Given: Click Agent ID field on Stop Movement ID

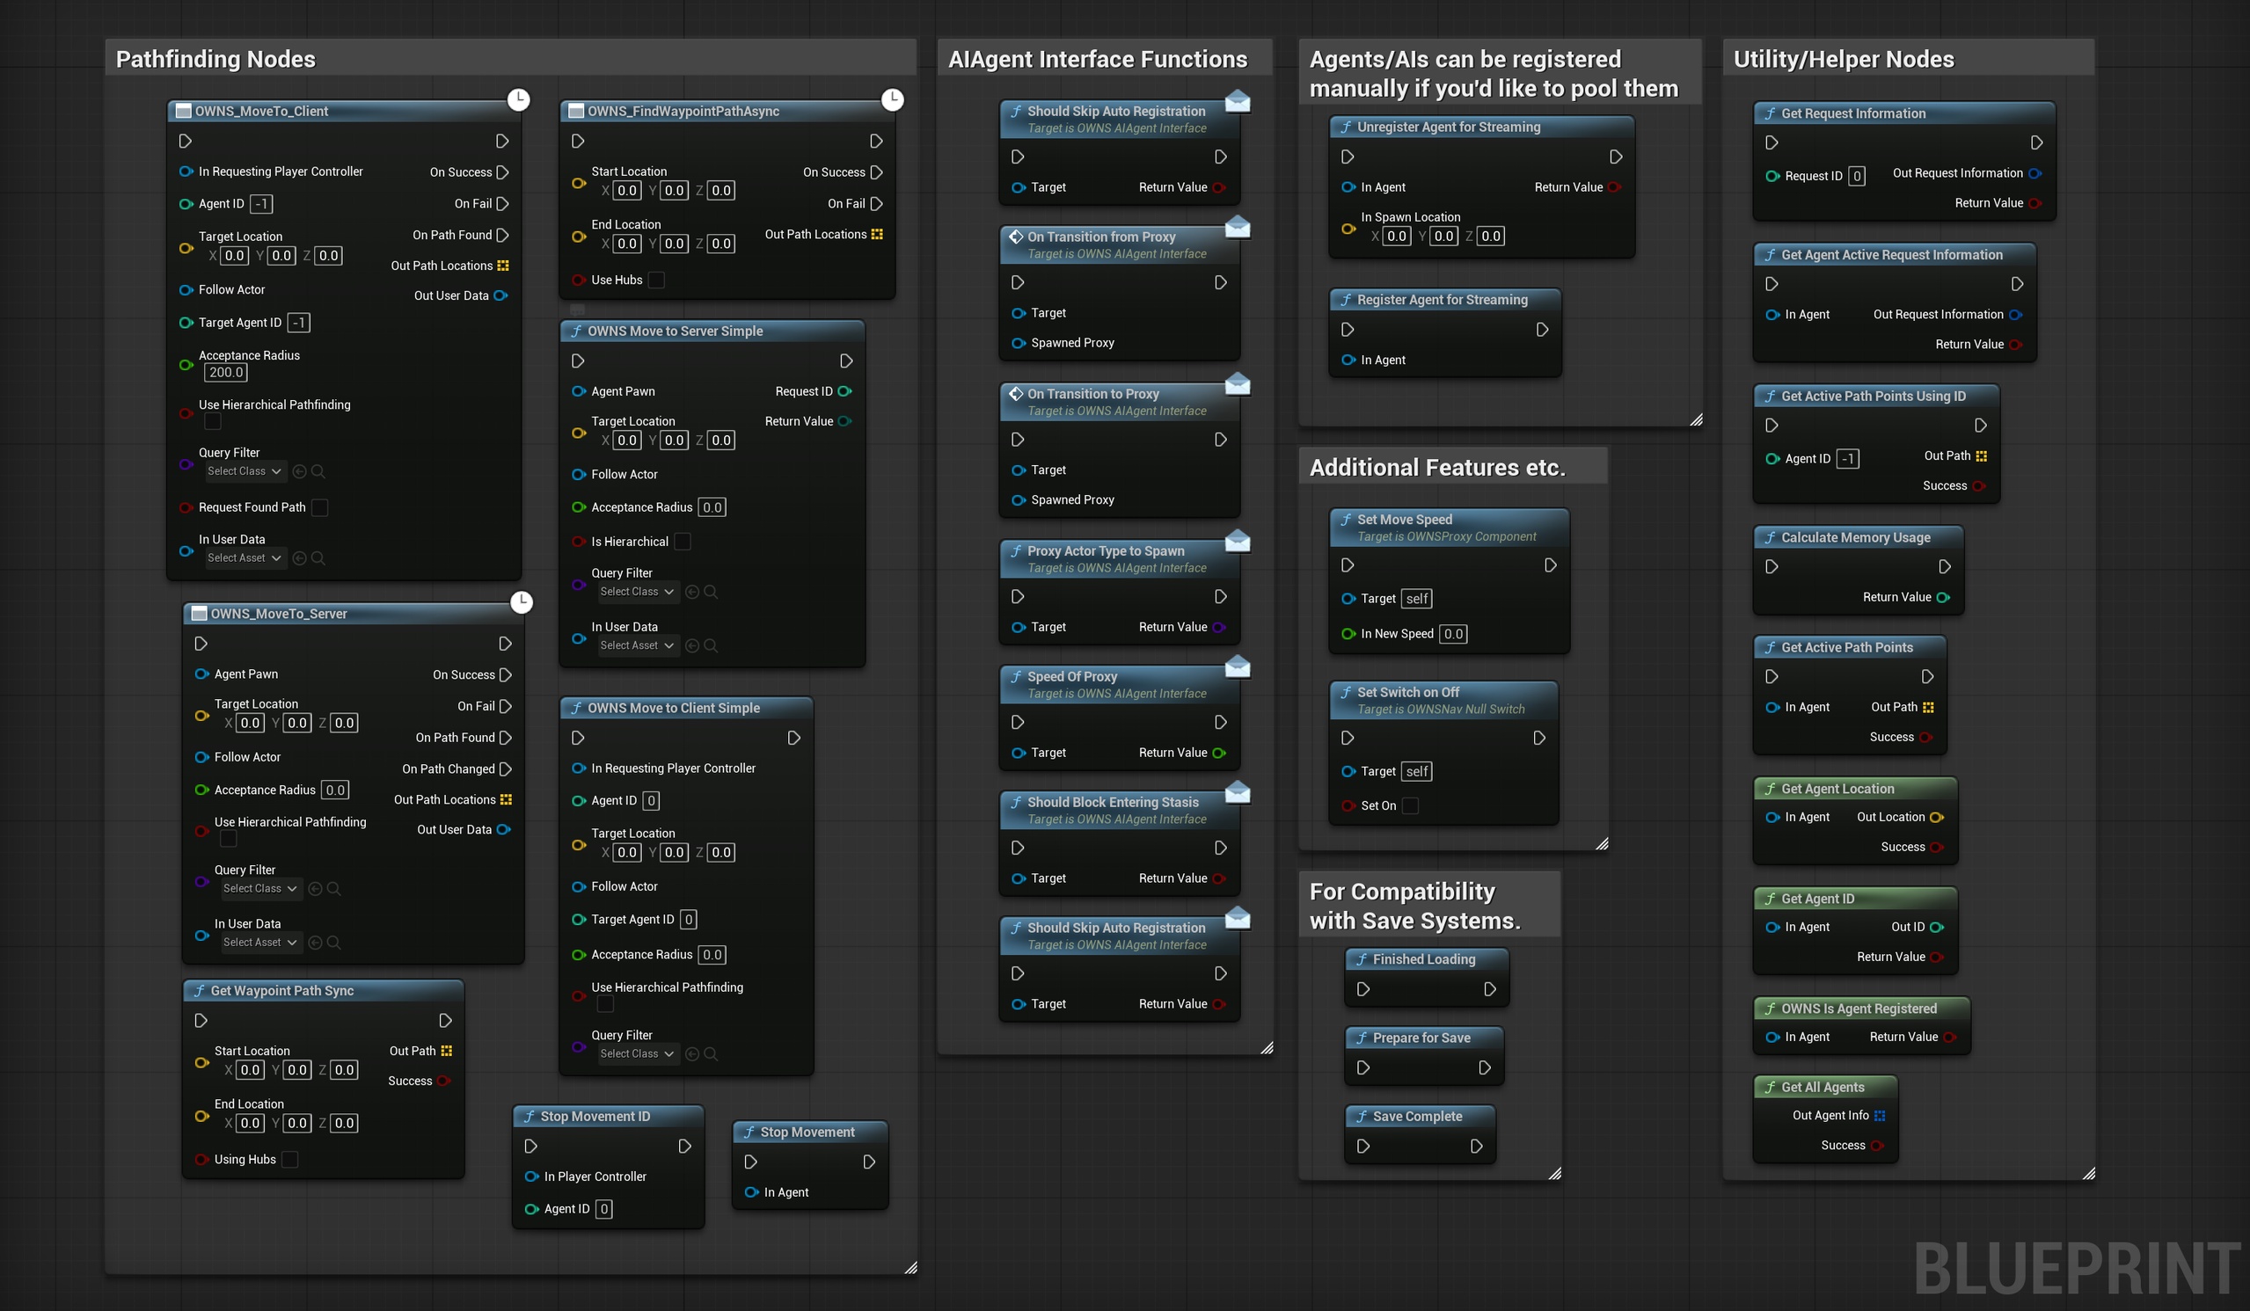Looking at the screenshot, I should 603,1209.
